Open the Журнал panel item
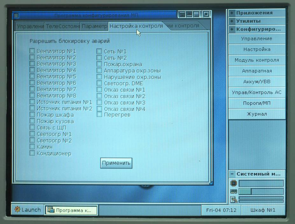The image size is (295, 224). pyautogui.click(x=257, y=114)
